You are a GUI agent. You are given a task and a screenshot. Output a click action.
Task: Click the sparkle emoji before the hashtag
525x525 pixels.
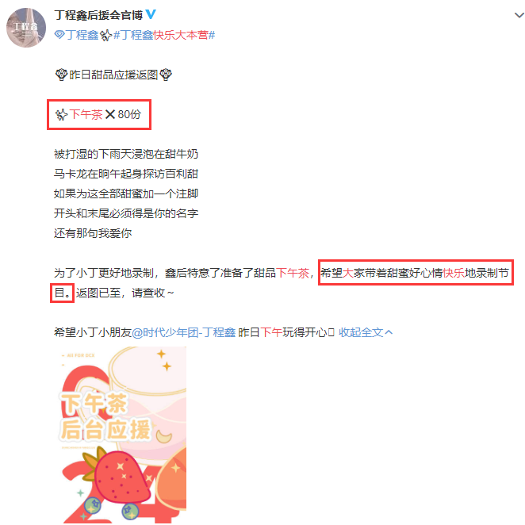coord(105,35)
